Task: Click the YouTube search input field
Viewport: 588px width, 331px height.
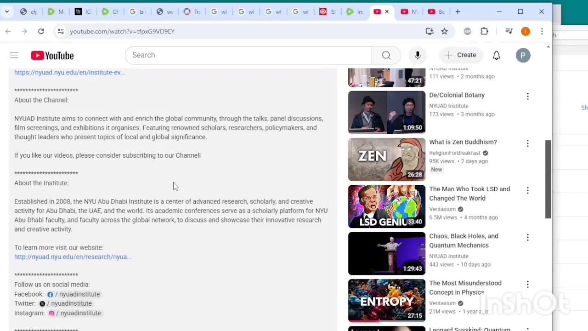Action: point(248,55)
